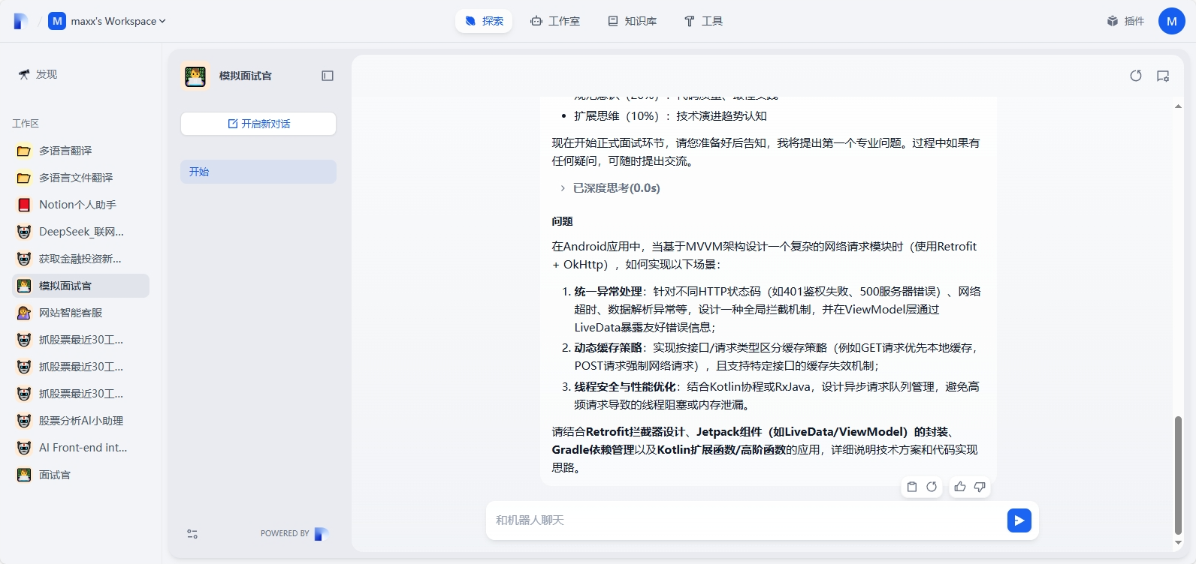The width and height of the screenshot is (1196, 564).
Task: Open the 工具 tab
Action: point(703,21)
